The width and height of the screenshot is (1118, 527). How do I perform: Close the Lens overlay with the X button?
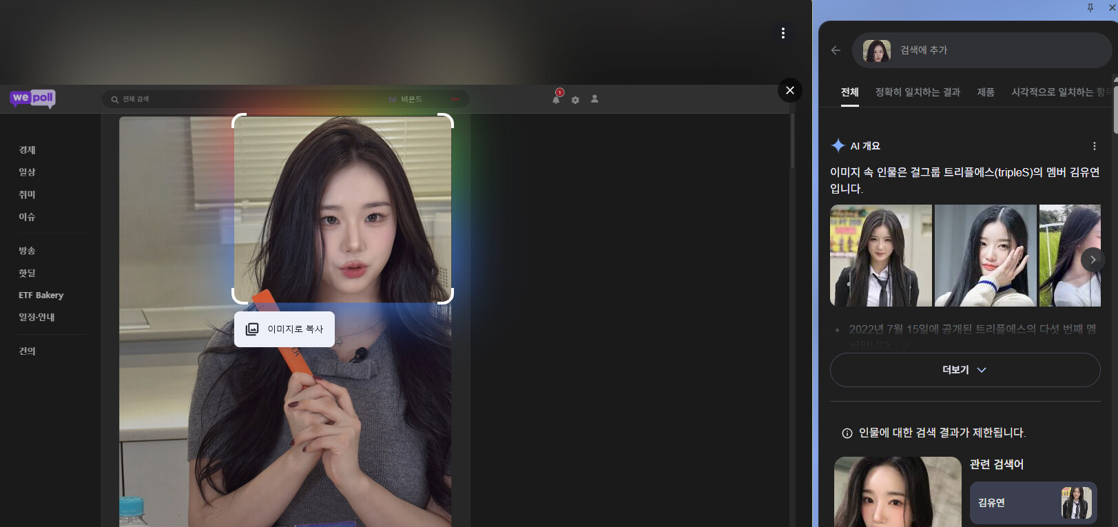click(x=790, y=90)
